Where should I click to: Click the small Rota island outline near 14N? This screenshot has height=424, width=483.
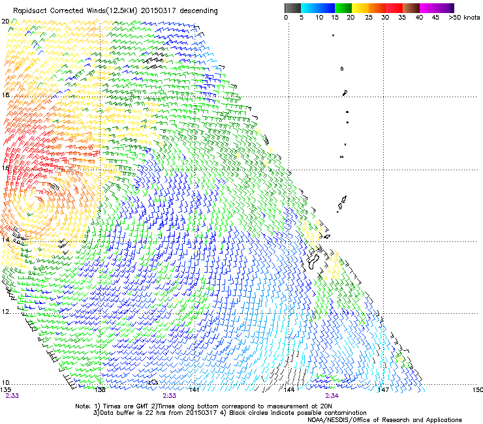click(326, 237)
